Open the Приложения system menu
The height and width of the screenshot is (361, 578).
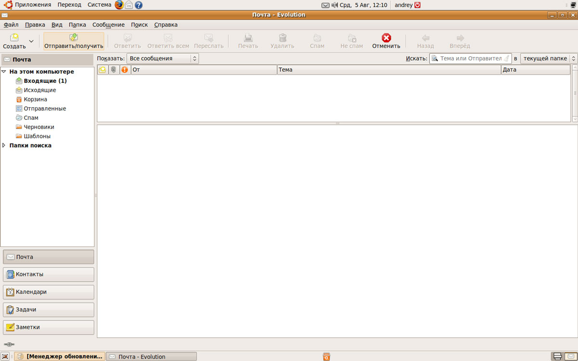(x=33, y=5)
